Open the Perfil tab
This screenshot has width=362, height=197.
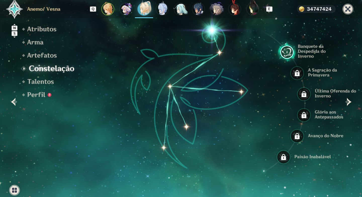pyautogui.click(x=36, y=95)
